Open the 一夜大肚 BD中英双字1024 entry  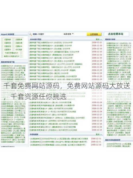tap(52, 112)
